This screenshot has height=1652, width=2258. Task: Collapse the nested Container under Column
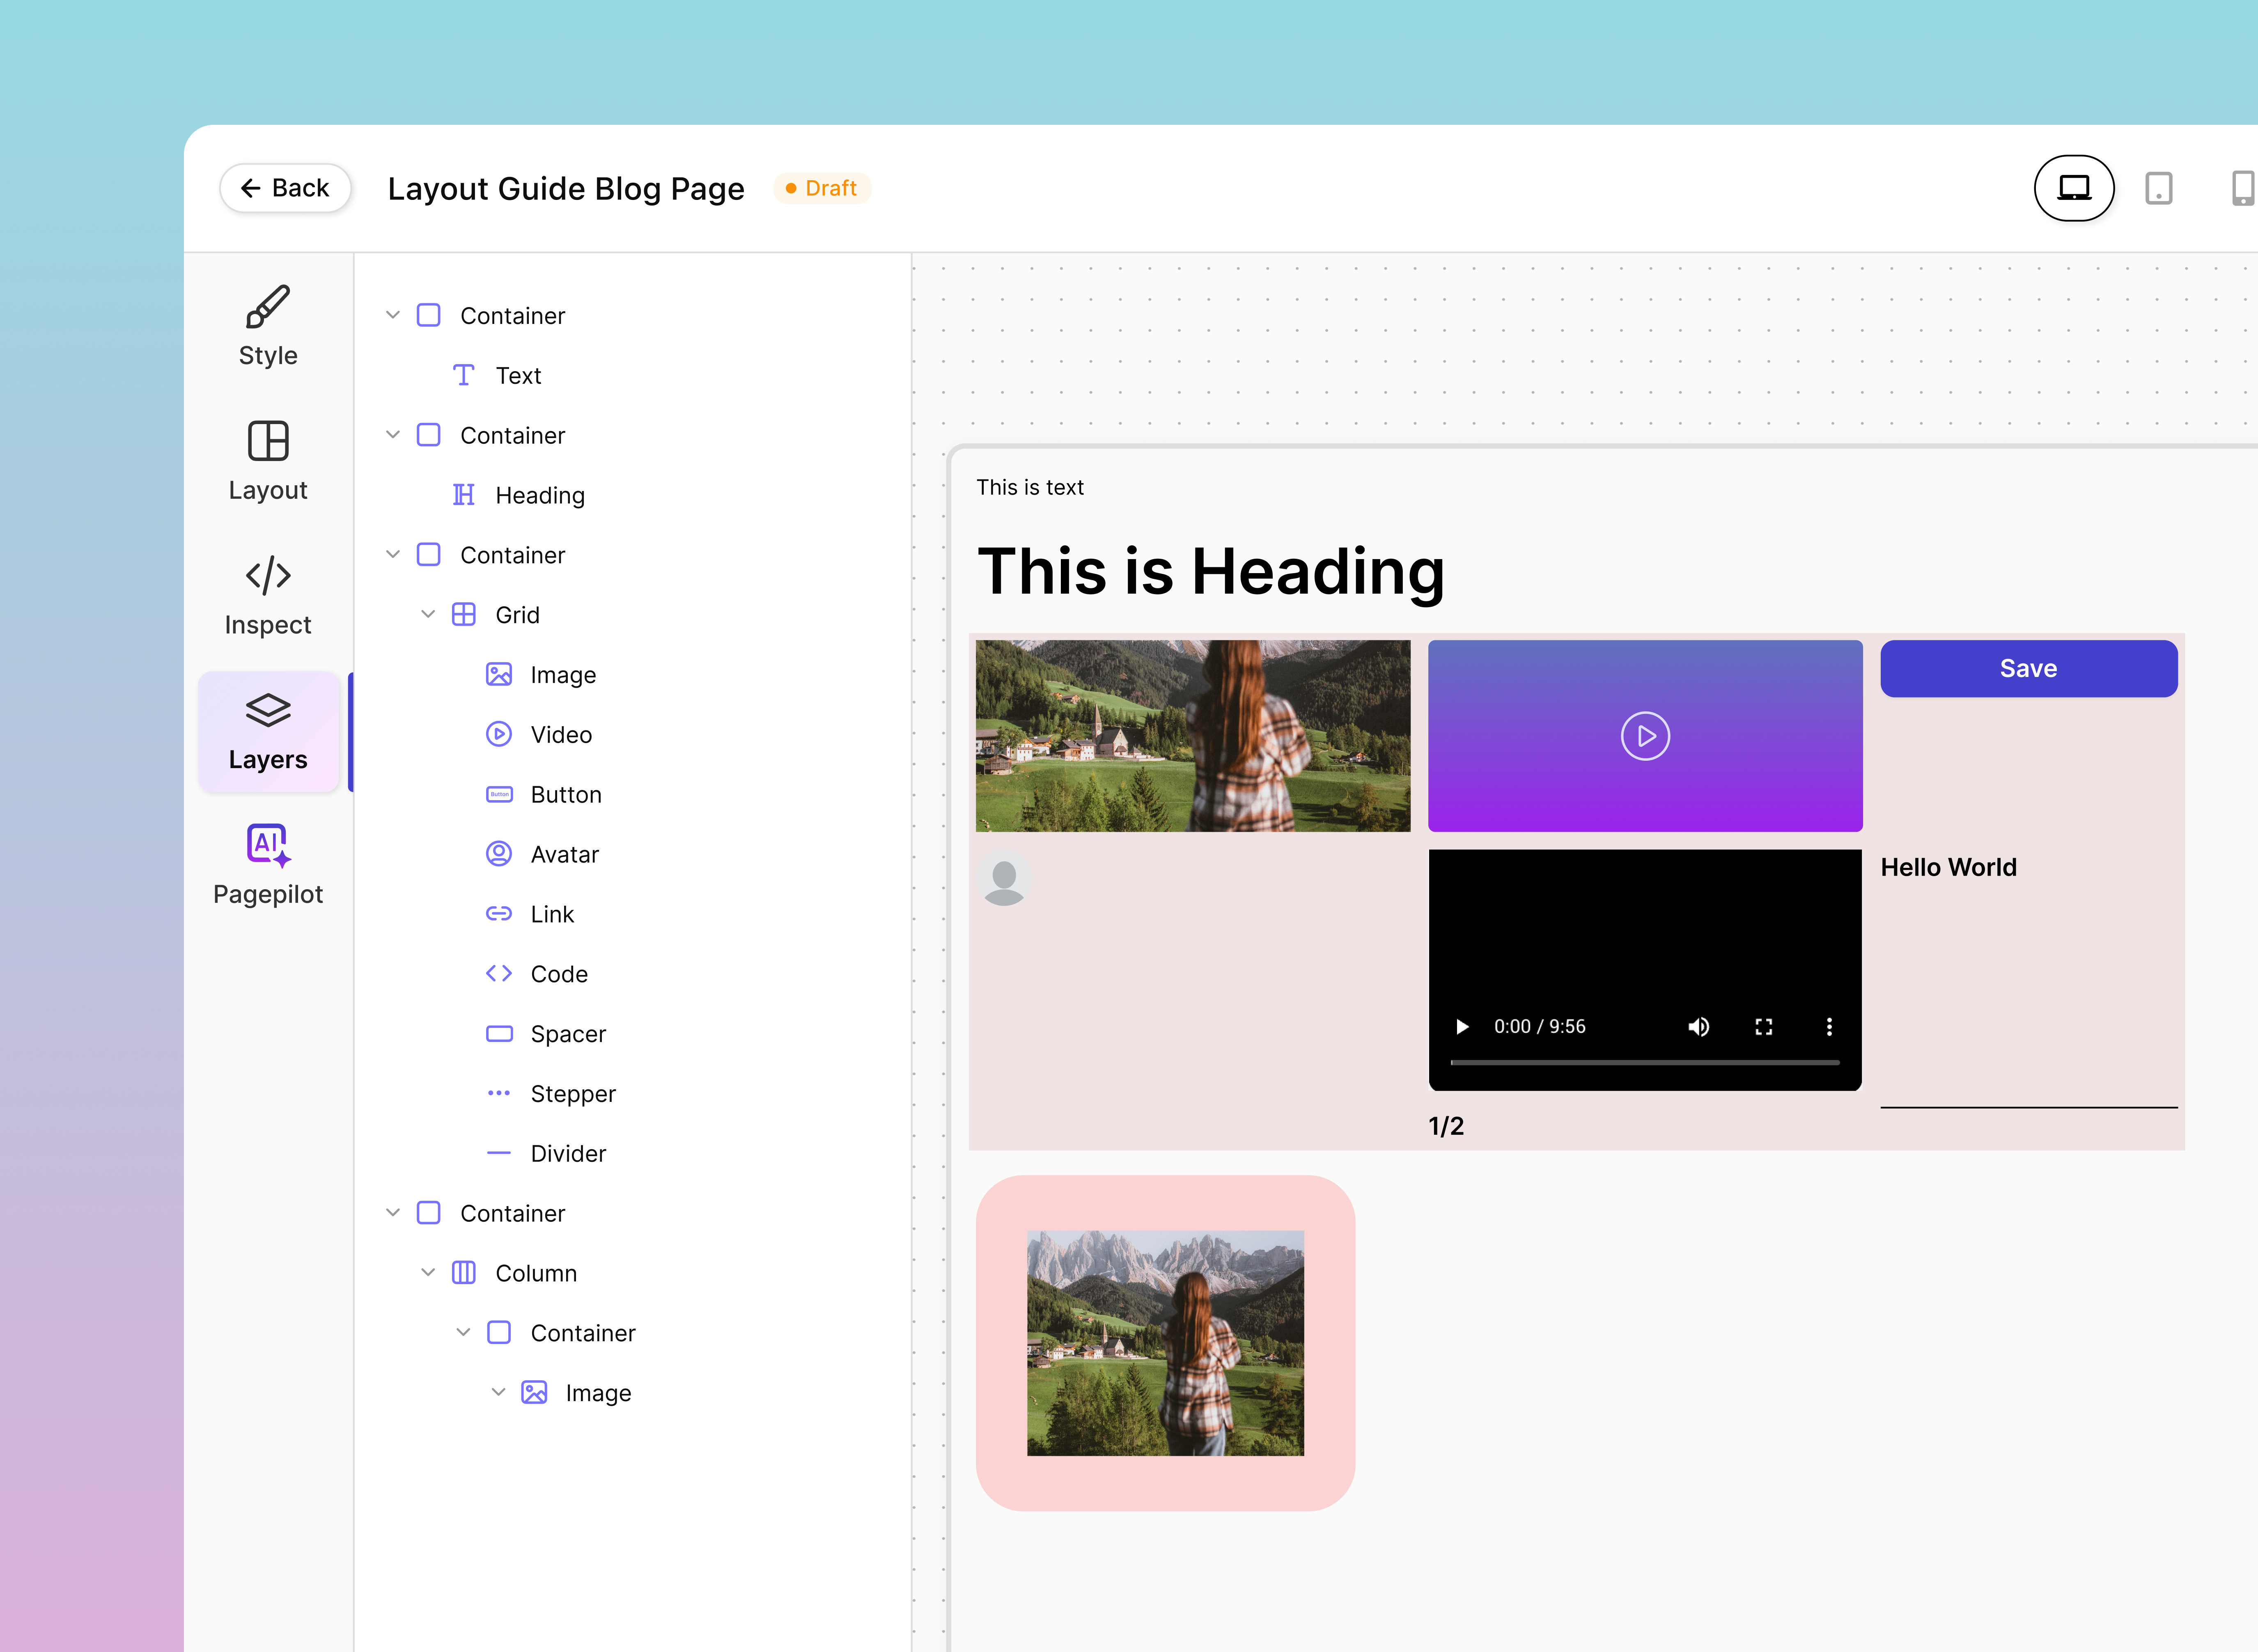[463, 1332]
